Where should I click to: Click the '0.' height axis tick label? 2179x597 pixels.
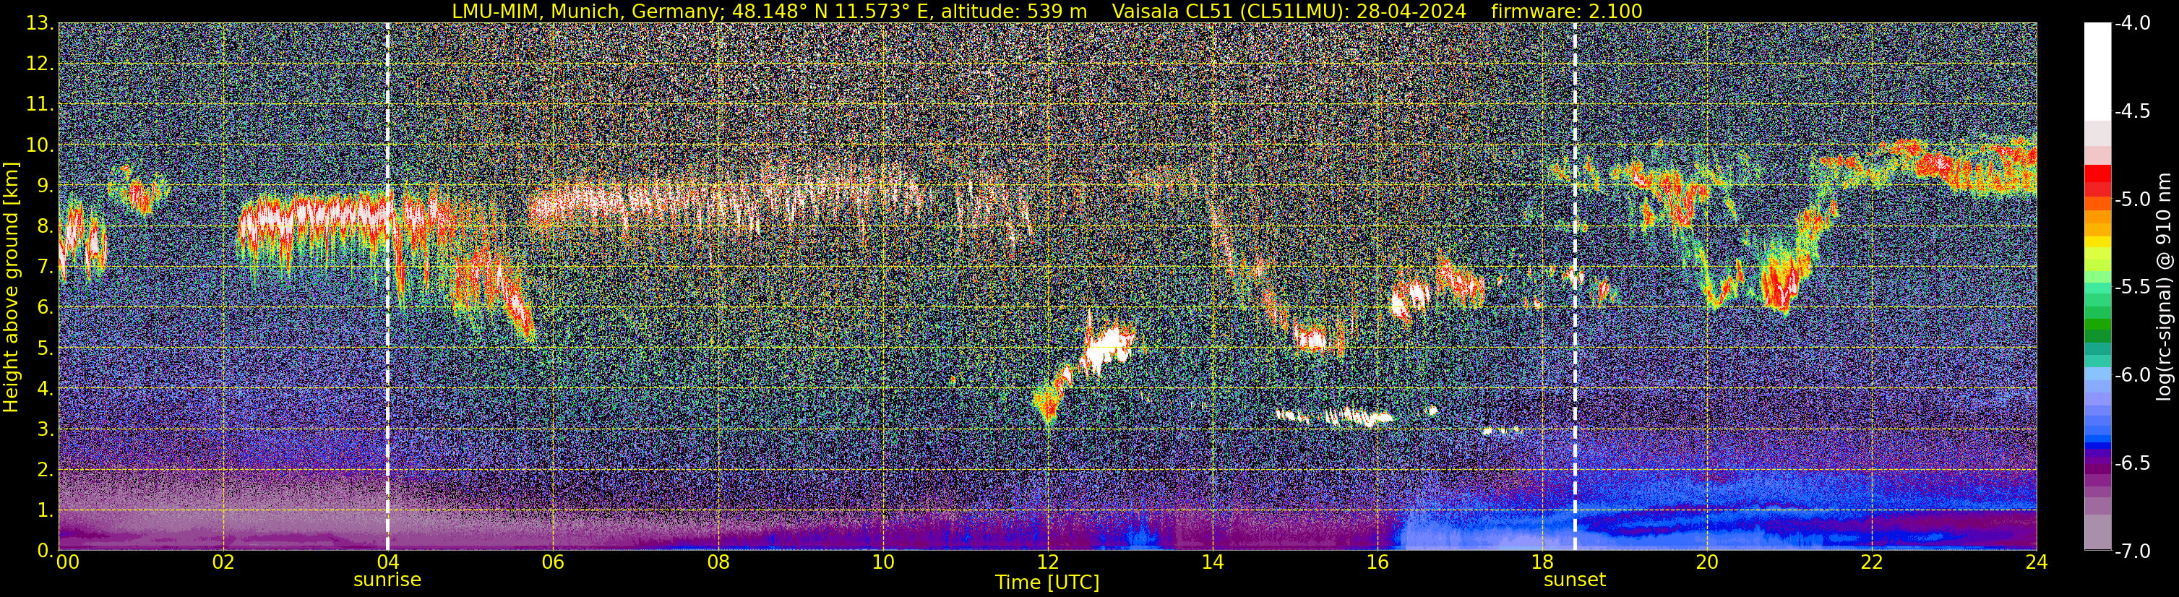45,549
